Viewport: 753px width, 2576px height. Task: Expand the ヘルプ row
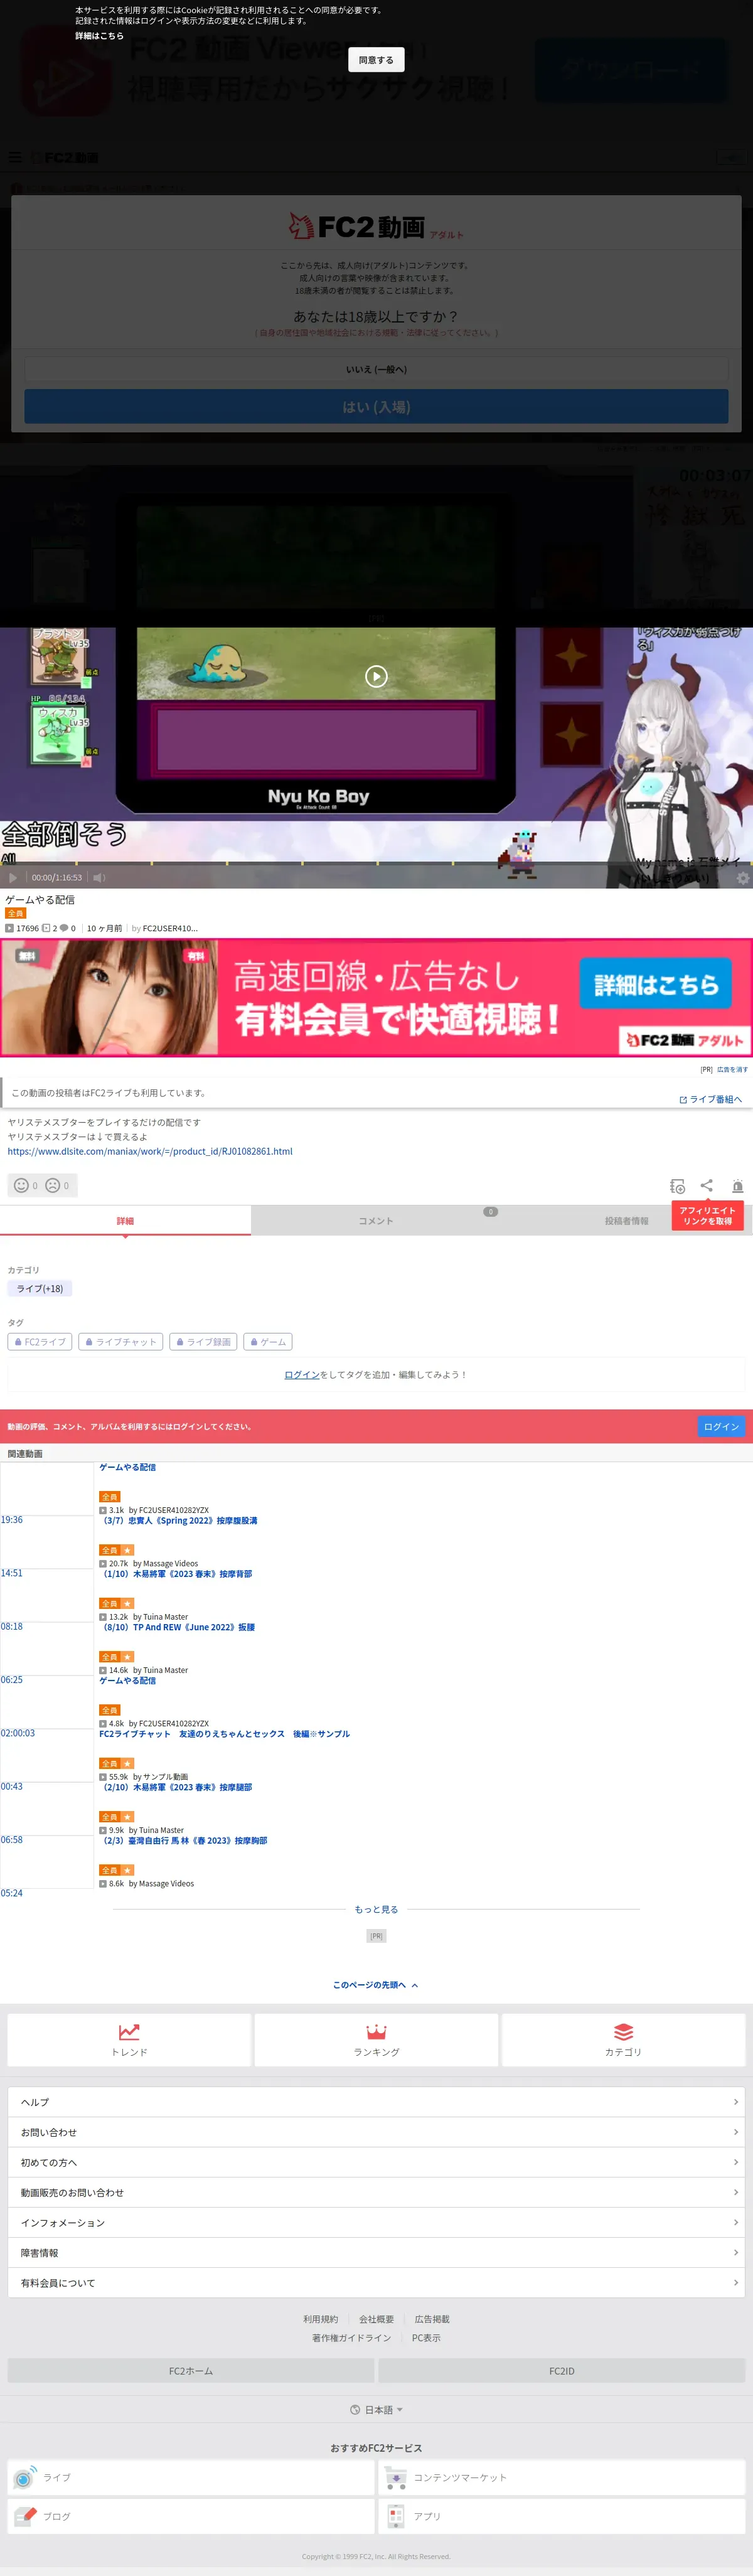[x=376, y=2102]
